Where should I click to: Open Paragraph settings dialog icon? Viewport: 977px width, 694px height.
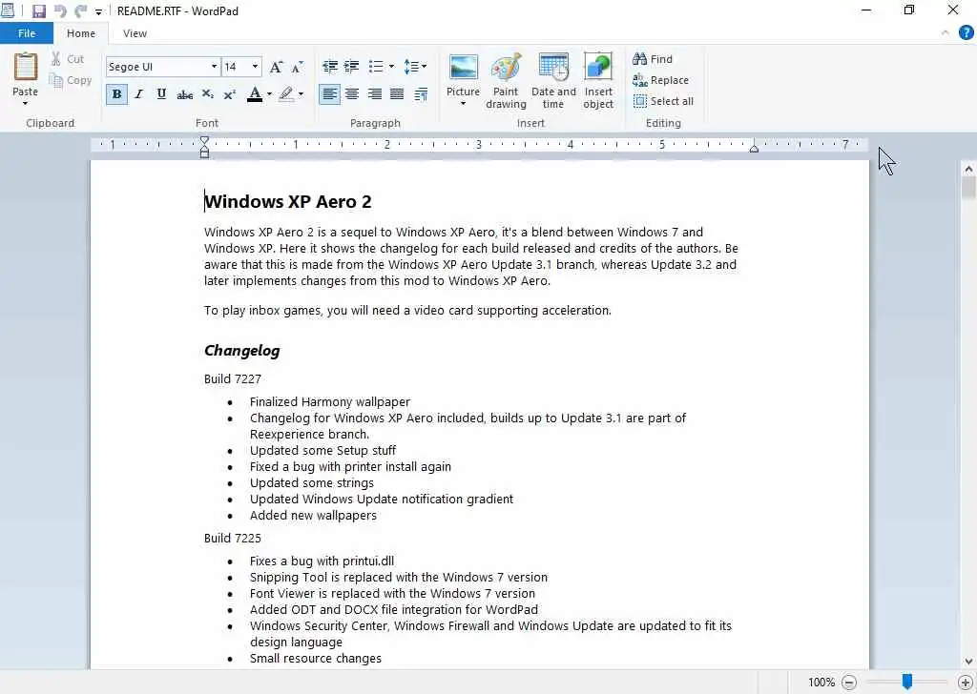[x=421, y=94]
